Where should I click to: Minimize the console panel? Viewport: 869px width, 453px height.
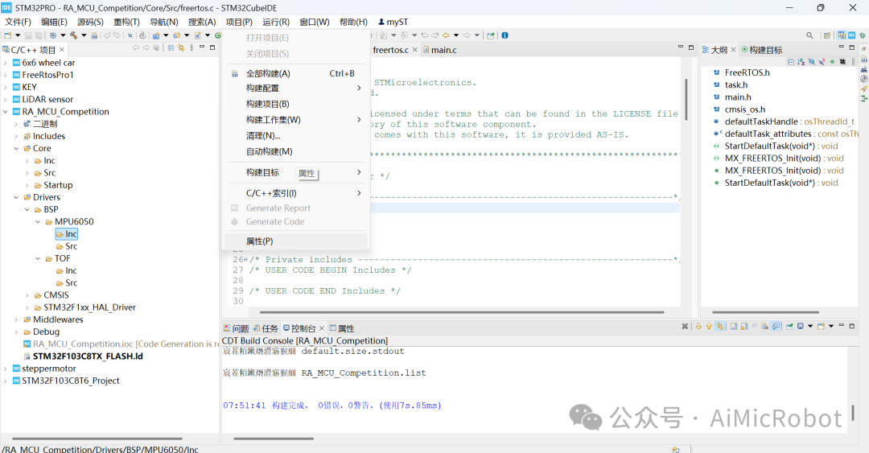tap(842, 326)
